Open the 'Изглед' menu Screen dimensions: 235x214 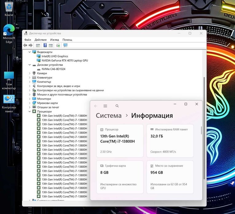click(x=55, y=40)
